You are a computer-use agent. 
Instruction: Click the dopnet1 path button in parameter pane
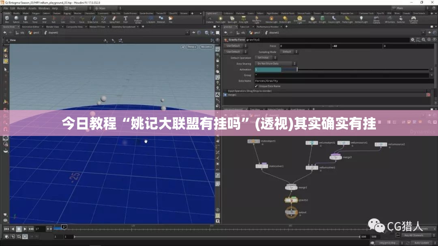[x=272, y=33]
